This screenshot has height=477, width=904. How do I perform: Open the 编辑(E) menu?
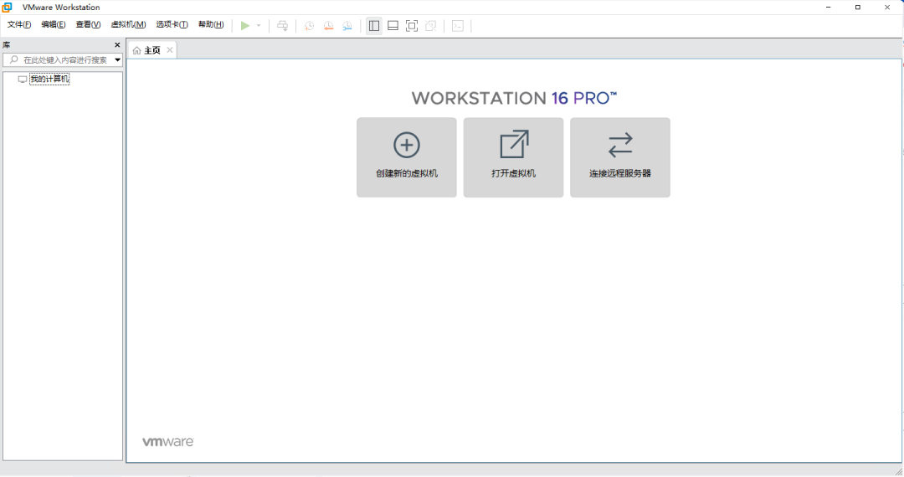(x=53, y=24)
